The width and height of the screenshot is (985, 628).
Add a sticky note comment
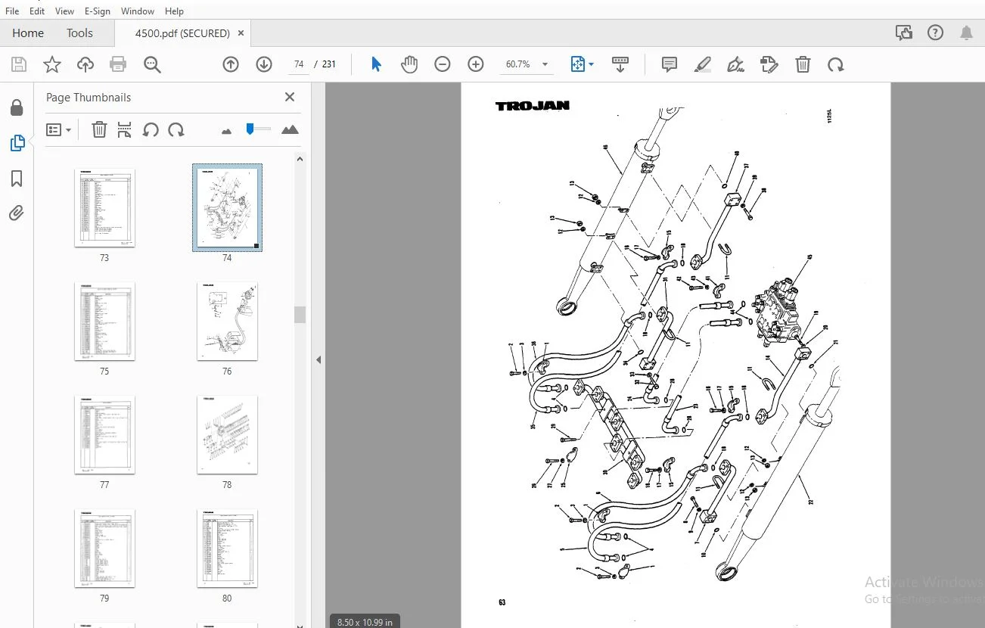click(x=670, y=64)
